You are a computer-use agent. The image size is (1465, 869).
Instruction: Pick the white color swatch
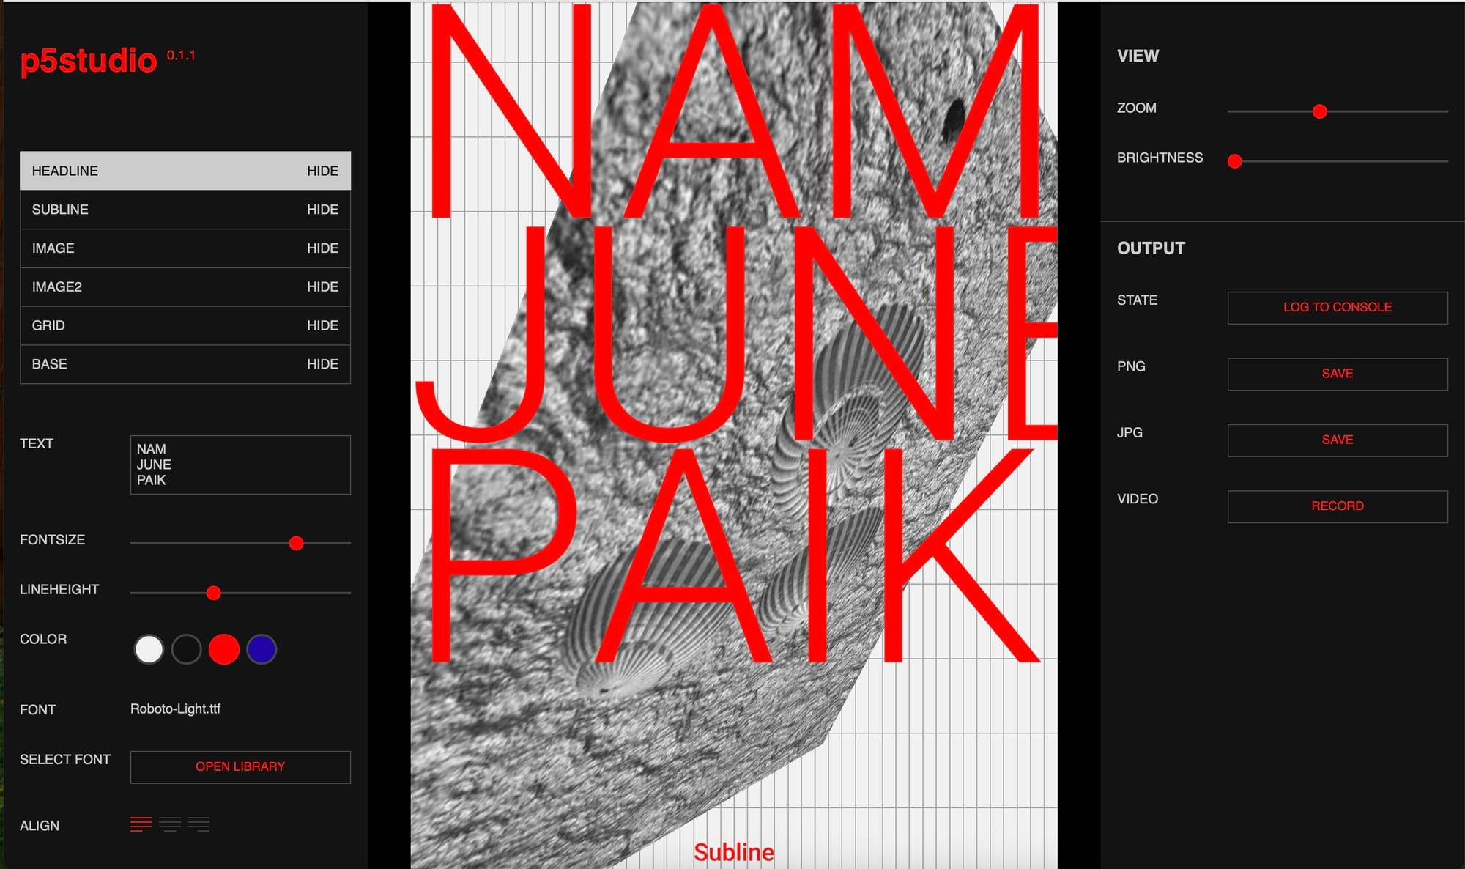[149, 649]
